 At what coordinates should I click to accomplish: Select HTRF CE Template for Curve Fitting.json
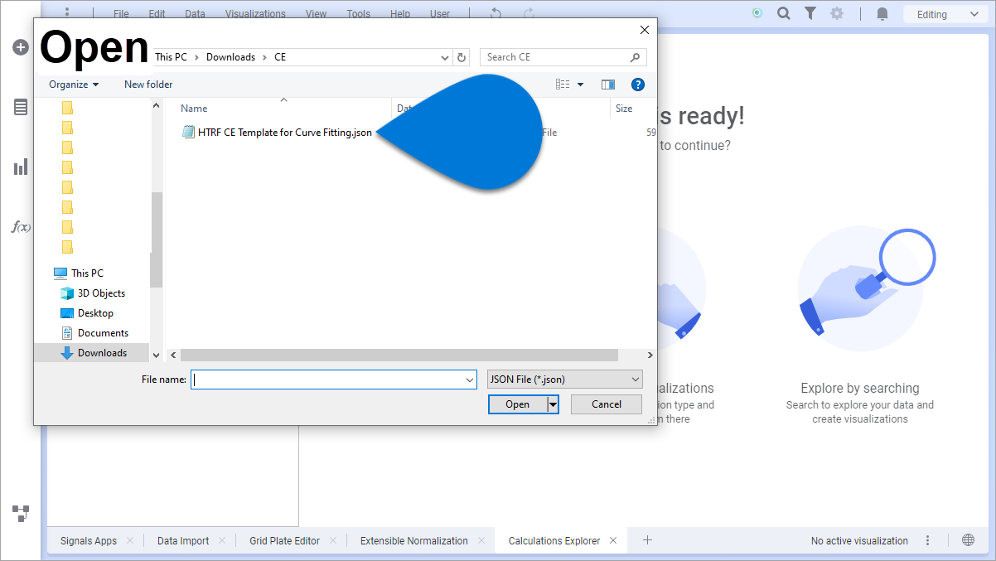tap(284, 133)
